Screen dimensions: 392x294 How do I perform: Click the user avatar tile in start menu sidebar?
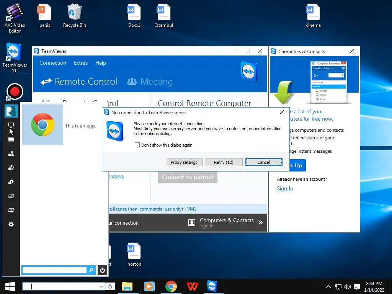point(11,111)
